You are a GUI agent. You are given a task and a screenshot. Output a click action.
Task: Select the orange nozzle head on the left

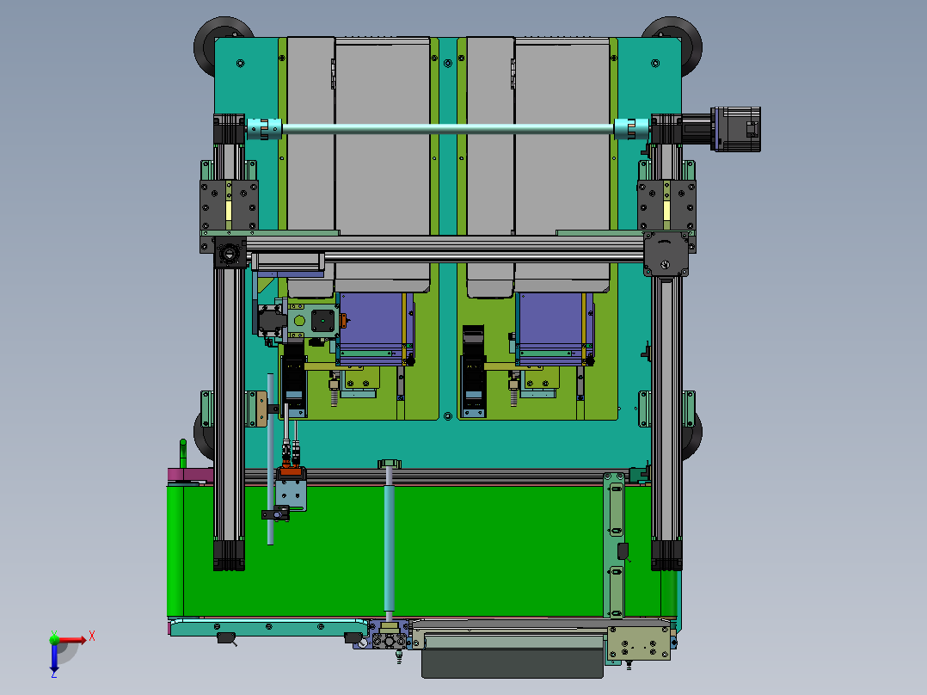(290, 471)
